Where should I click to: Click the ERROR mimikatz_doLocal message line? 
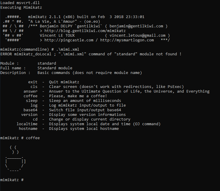(91, 54)
